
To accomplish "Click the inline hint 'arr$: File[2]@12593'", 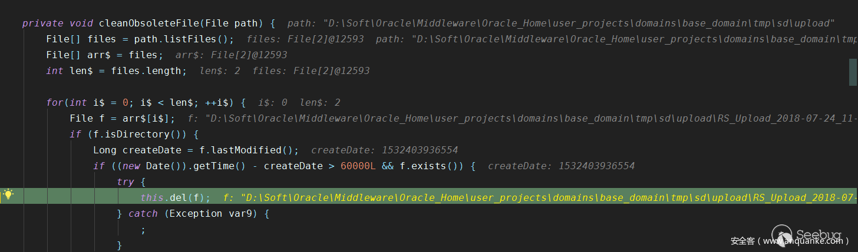I will 232,55.
